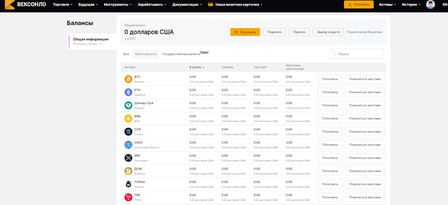Click the EN language selector

pyautogui.click(x=445, y=4)
